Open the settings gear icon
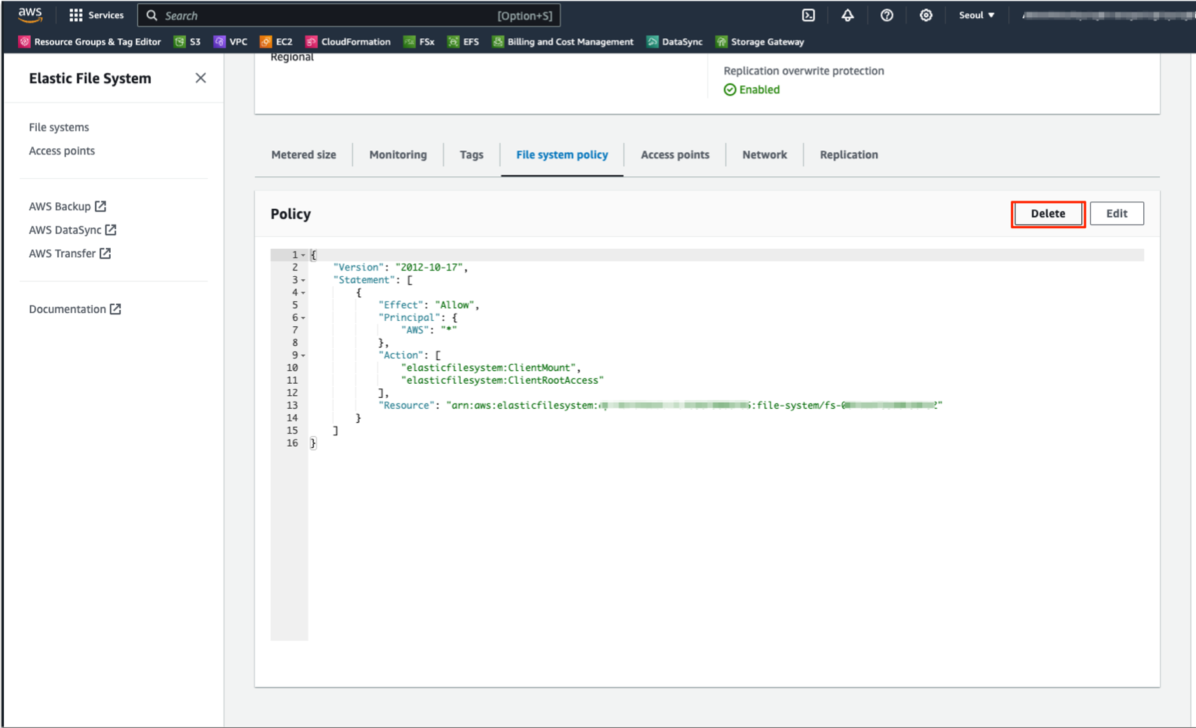 925,15
